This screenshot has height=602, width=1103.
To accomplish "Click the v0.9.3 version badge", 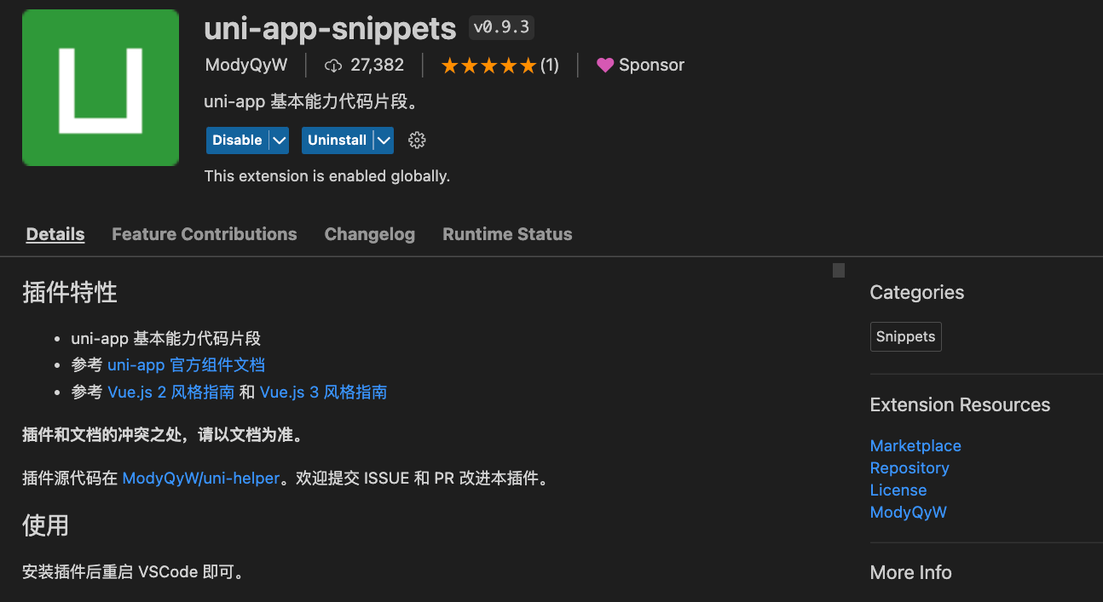I will [502, 27].
